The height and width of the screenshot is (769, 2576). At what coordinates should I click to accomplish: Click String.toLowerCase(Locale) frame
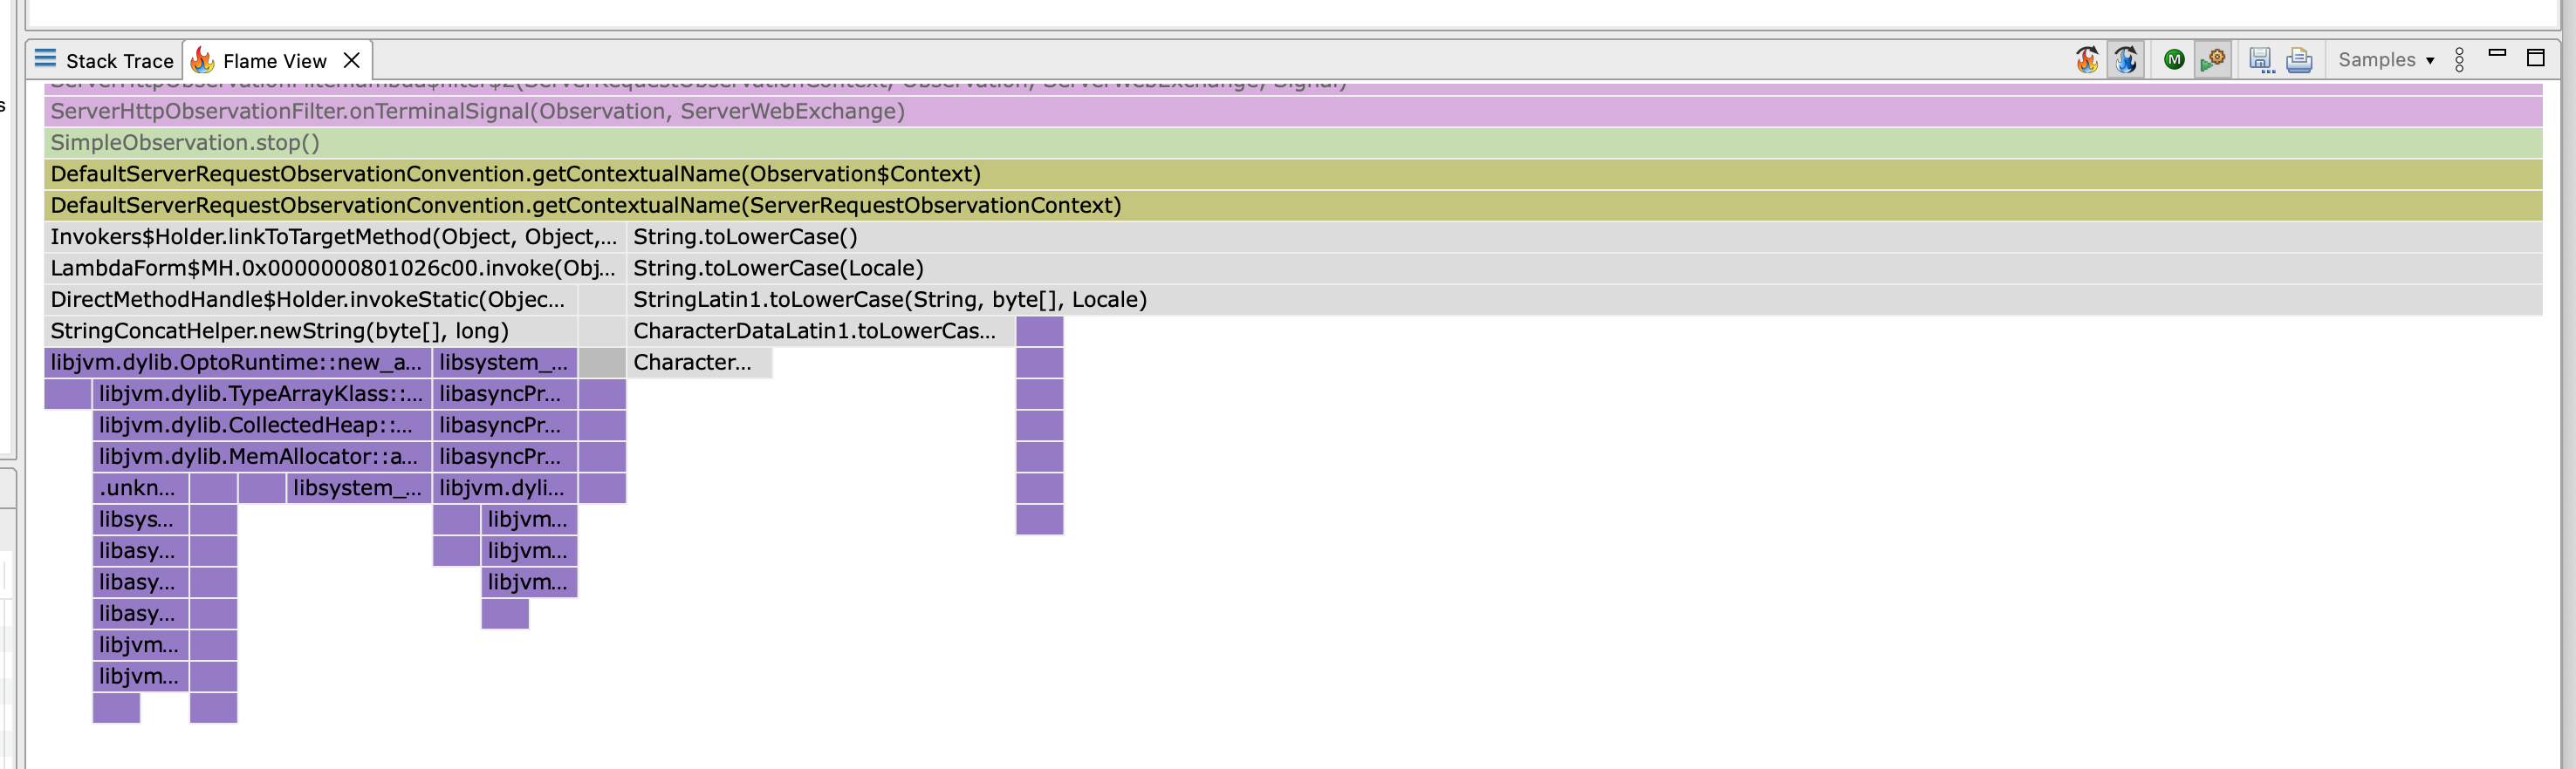pyautogui.click(x=1584, y=268)
